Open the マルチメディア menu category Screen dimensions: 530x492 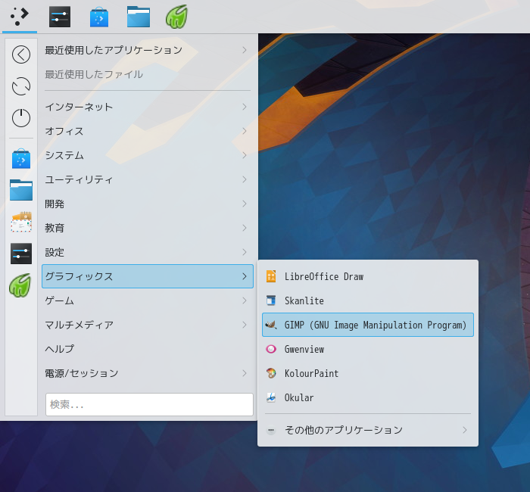148,325
